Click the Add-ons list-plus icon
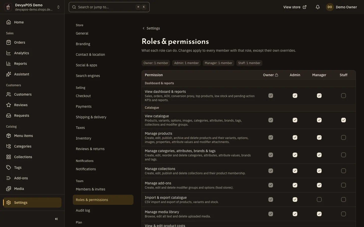This screenshot has height=227, width=364. pos(9,178)
